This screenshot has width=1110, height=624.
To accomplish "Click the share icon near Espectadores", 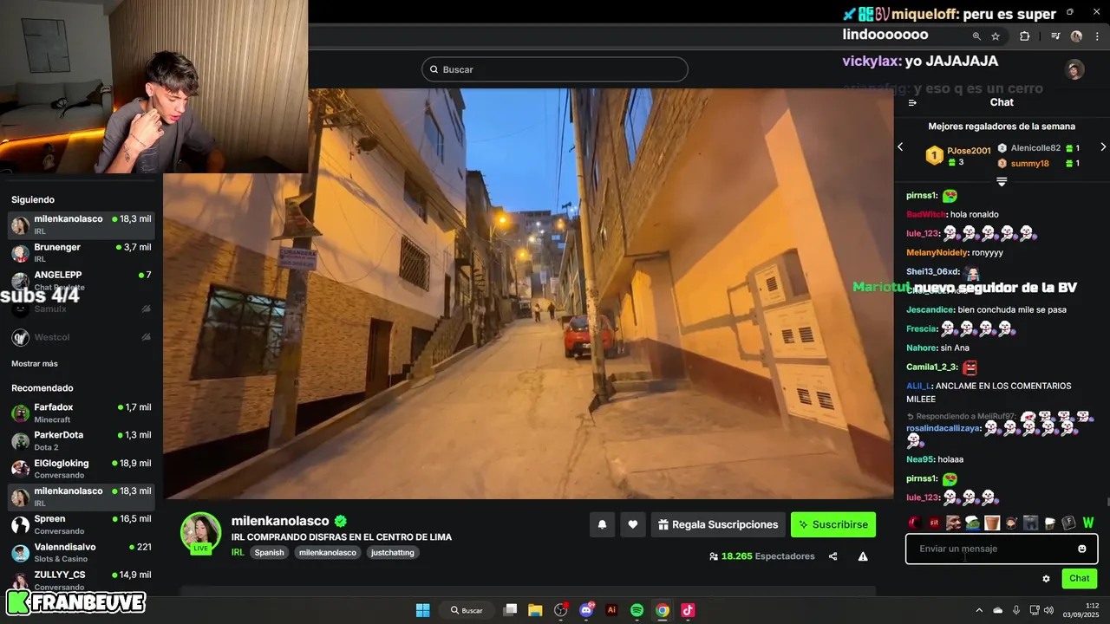I will pyautogui.click(x=832, y=556).
